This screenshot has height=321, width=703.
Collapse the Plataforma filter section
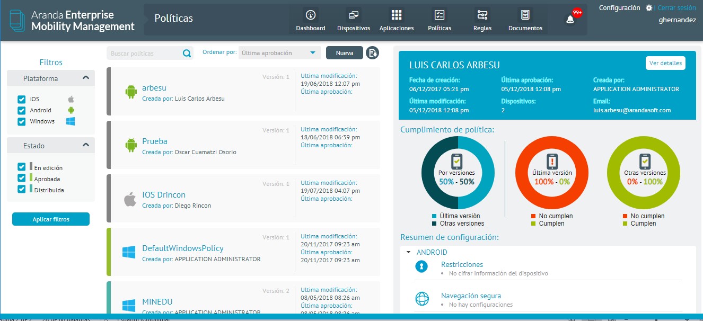86,78
